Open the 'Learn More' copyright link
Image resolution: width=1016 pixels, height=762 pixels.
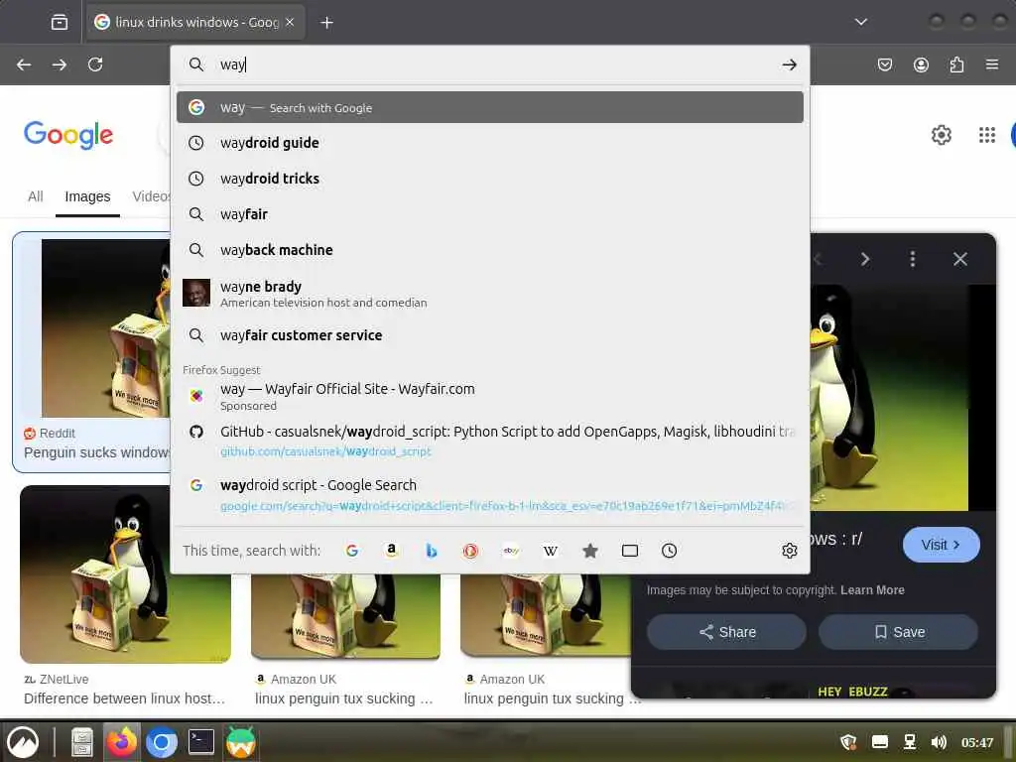coord(872,590)
